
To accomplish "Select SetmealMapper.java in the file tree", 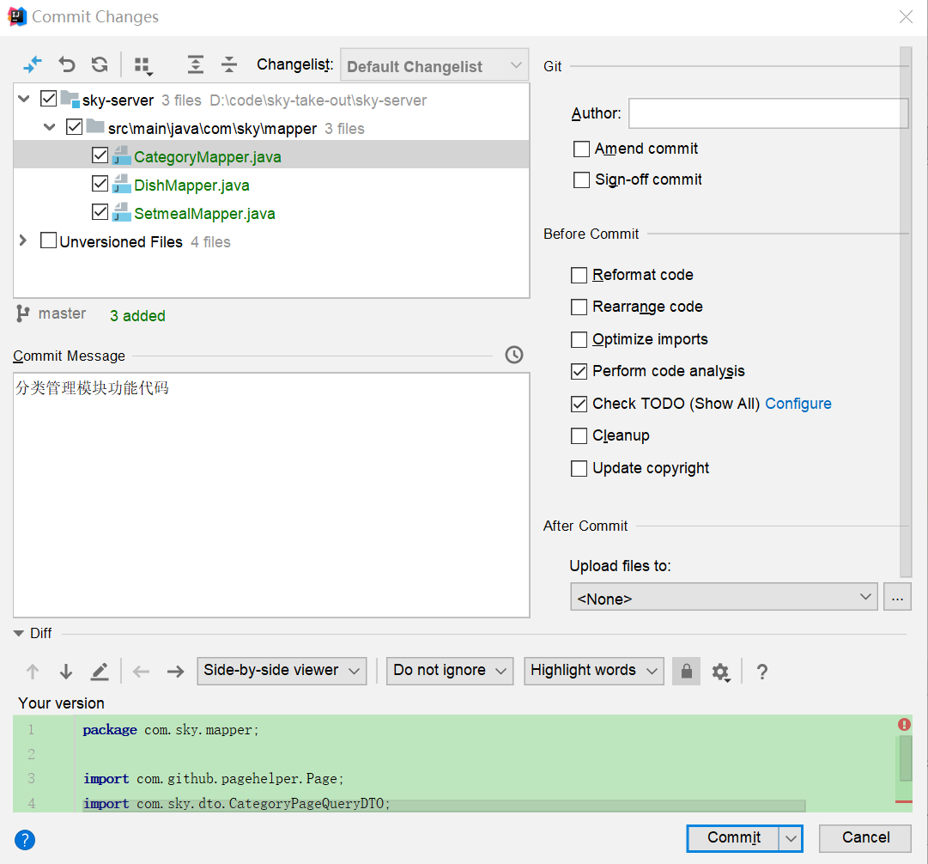I will pyautogui.click(x=204, y=214).
